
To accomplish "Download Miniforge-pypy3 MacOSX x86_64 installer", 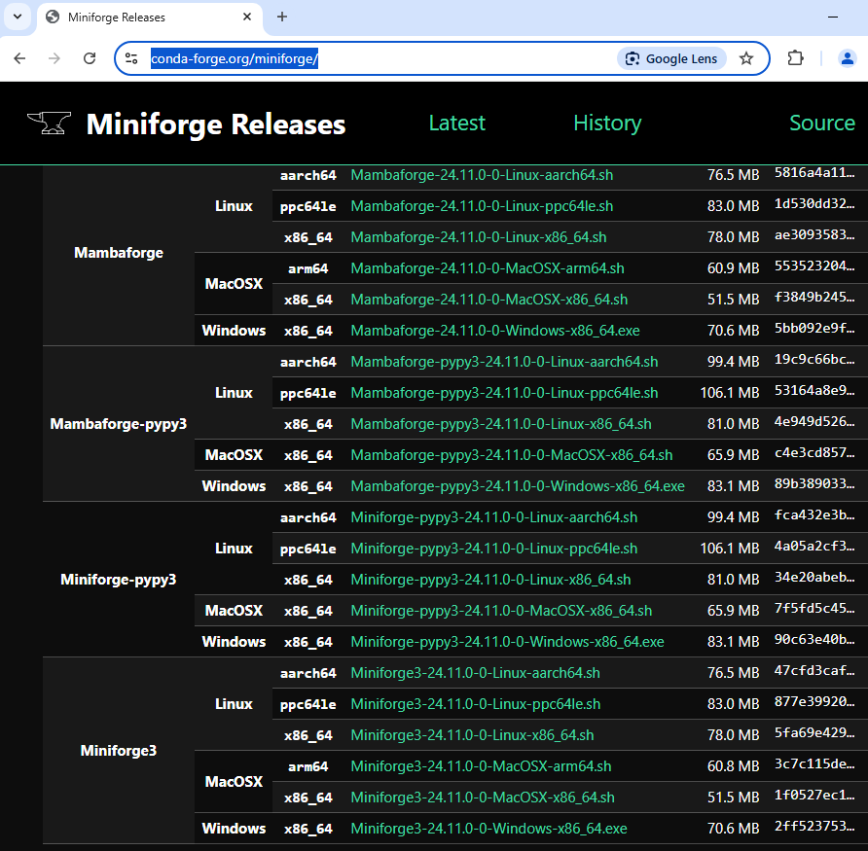I will point(501,611).
